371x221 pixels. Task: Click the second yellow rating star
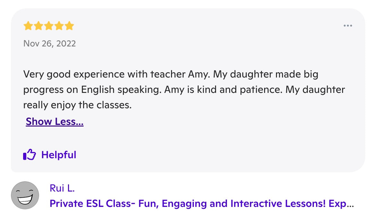tap(39, 26)
